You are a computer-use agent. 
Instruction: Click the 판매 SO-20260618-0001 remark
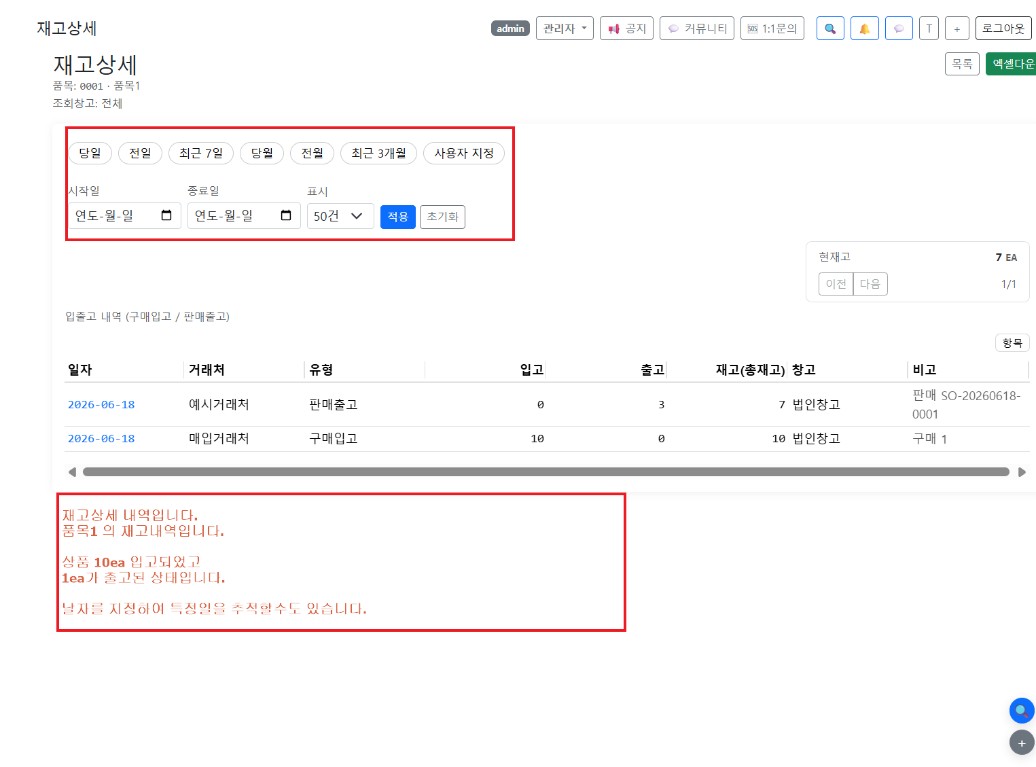[966, 405]
